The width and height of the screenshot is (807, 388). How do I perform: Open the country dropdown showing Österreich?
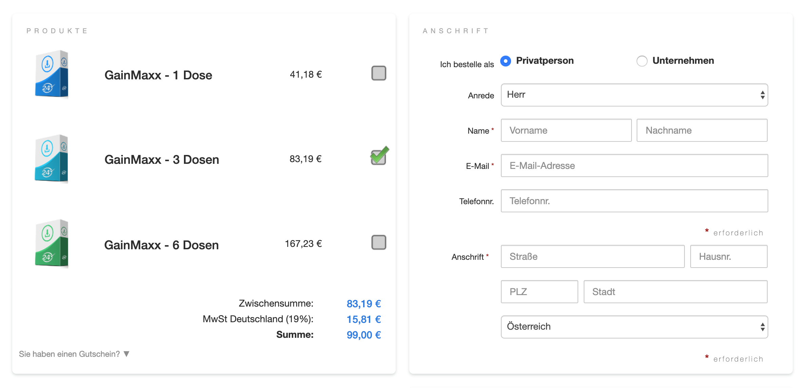point(634,327)
